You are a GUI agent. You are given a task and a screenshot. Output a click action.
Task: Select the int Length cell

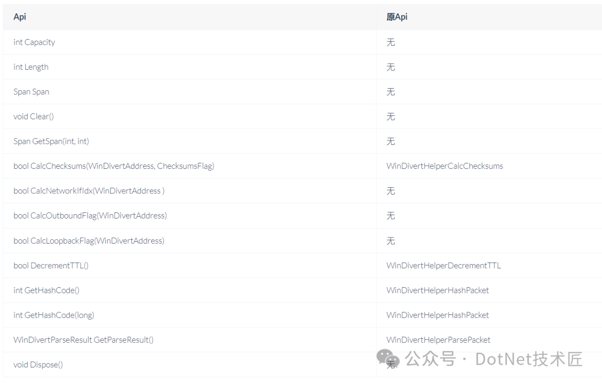(31, 67)
